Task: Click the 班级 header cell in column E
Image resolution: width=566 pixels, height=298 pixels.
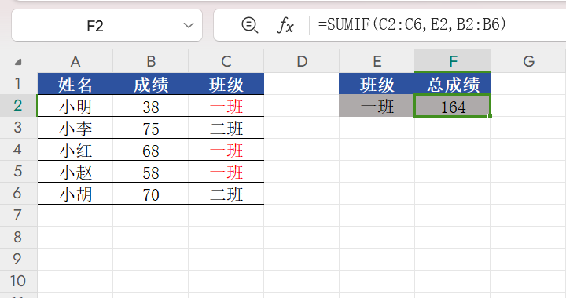Action: click(x=377, y=84)
